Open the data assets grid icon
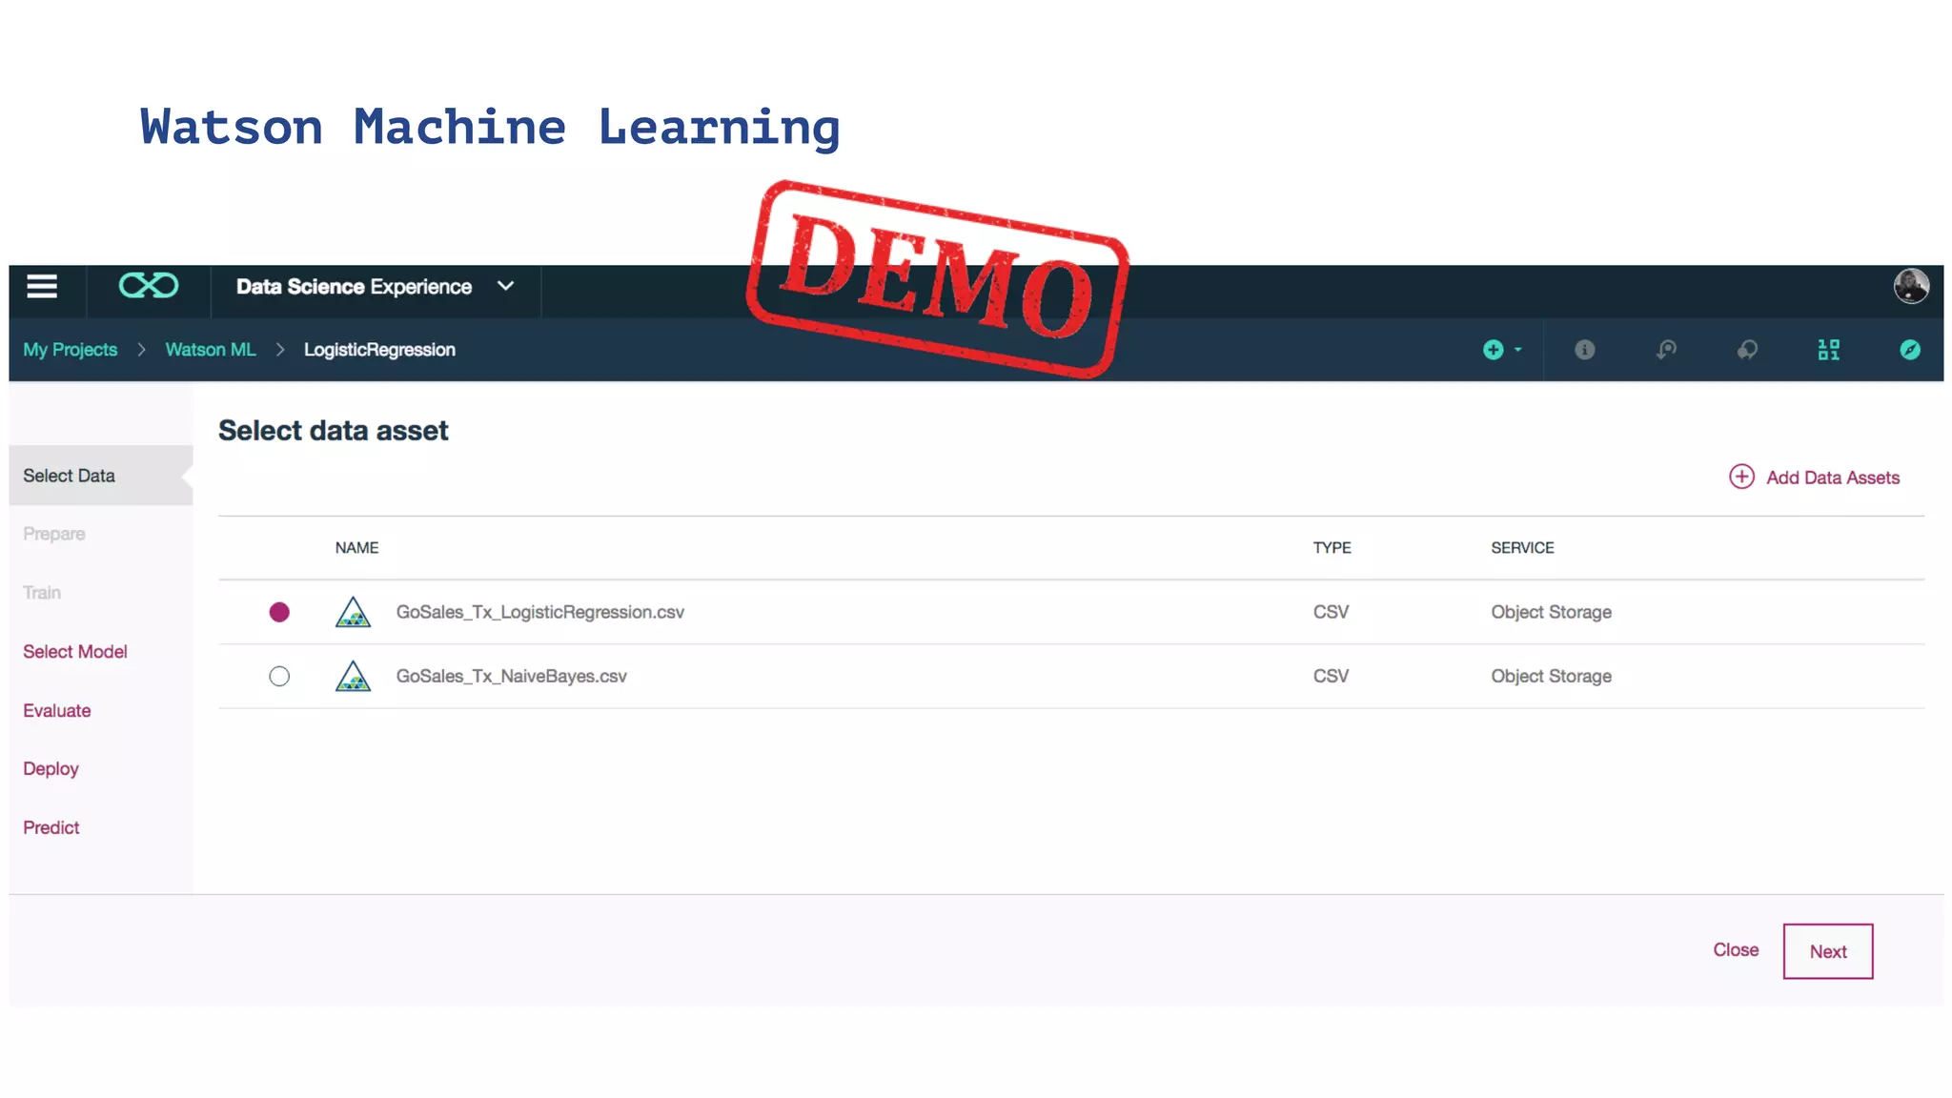 pyautogui.click(x=1828, y=350)
